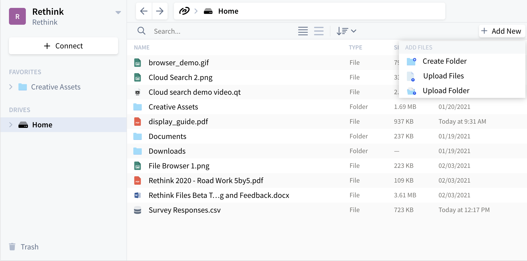Image resolution: width=527 pixels, height=261 pixels.
Task: Choose Upload Files from menu
Action: click(x=462, y=76)
